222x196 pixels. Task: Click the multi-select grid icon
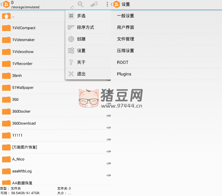[x=71, y=16]
